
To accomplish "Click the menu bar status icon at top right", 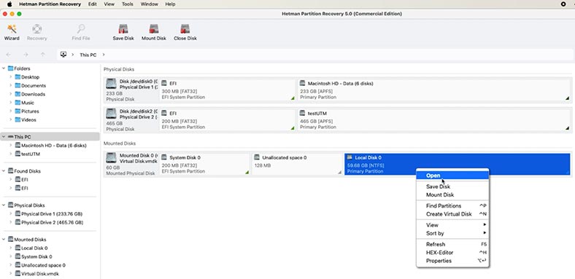I will pos(563,4).
